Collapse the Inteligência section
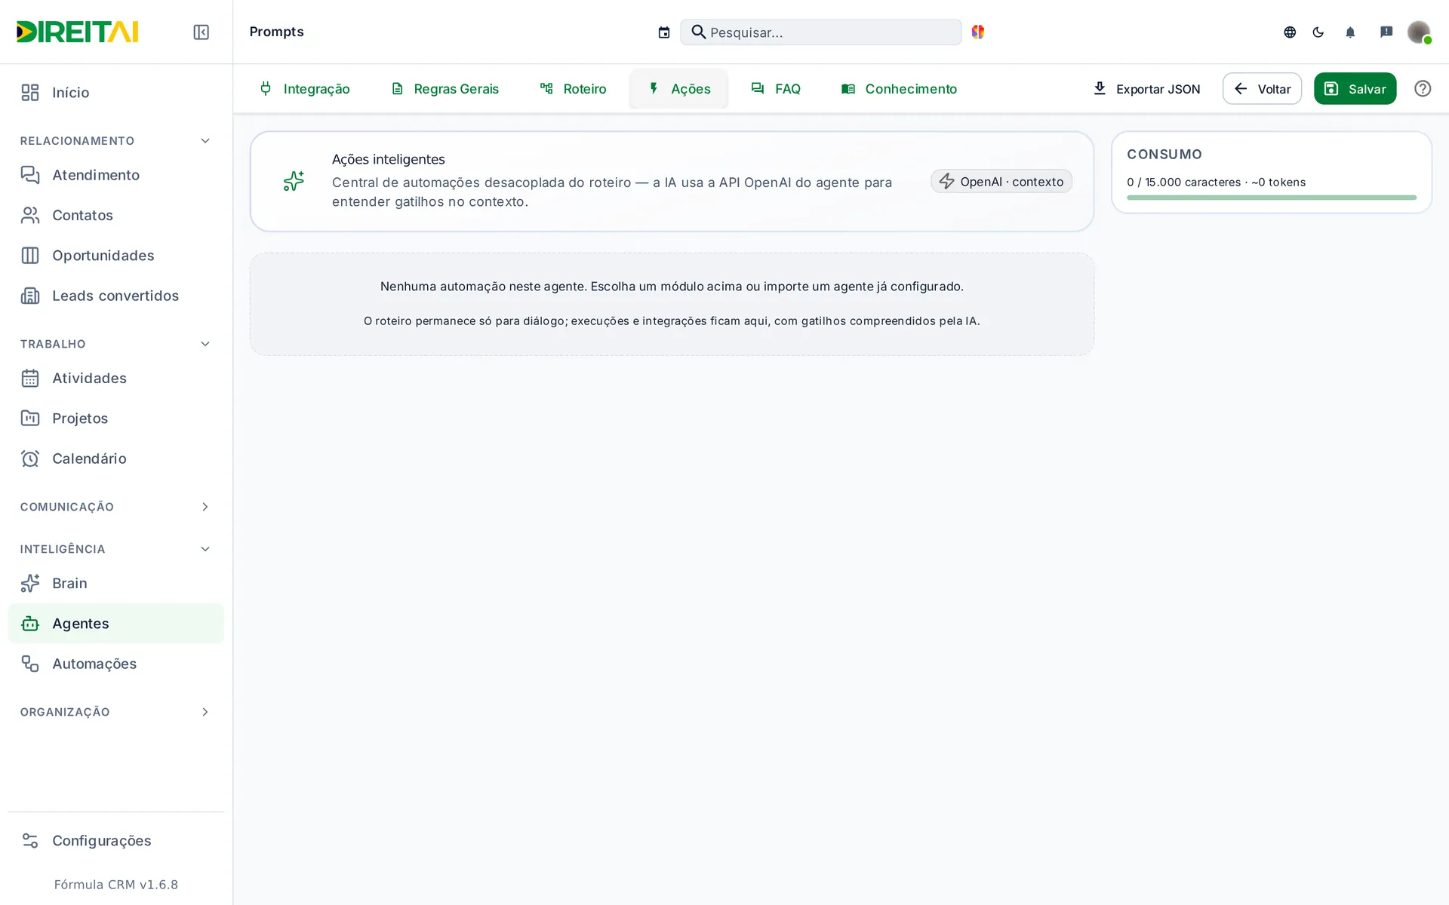 coord(115,549)
